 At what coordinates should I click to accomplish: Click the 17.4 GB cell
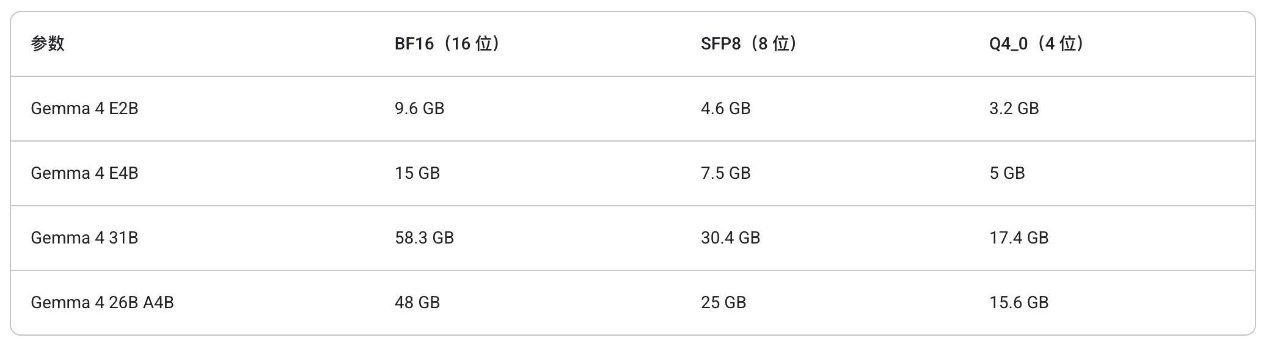point(1019,238)
